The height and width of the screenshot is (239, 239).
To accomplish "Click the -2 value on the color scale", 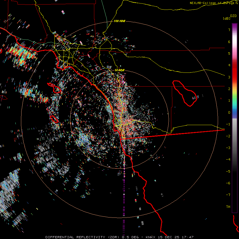I will pyautogui.click(x=228, y=136).
